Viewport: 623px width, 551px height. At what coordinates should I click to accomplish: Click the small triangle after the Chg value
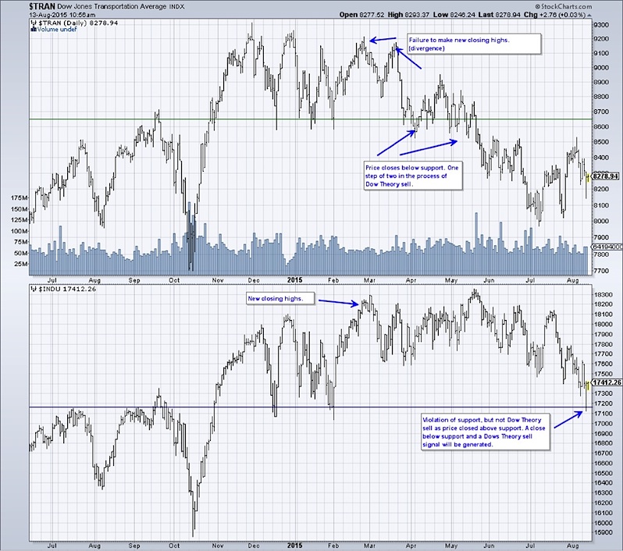click(589, 15)
